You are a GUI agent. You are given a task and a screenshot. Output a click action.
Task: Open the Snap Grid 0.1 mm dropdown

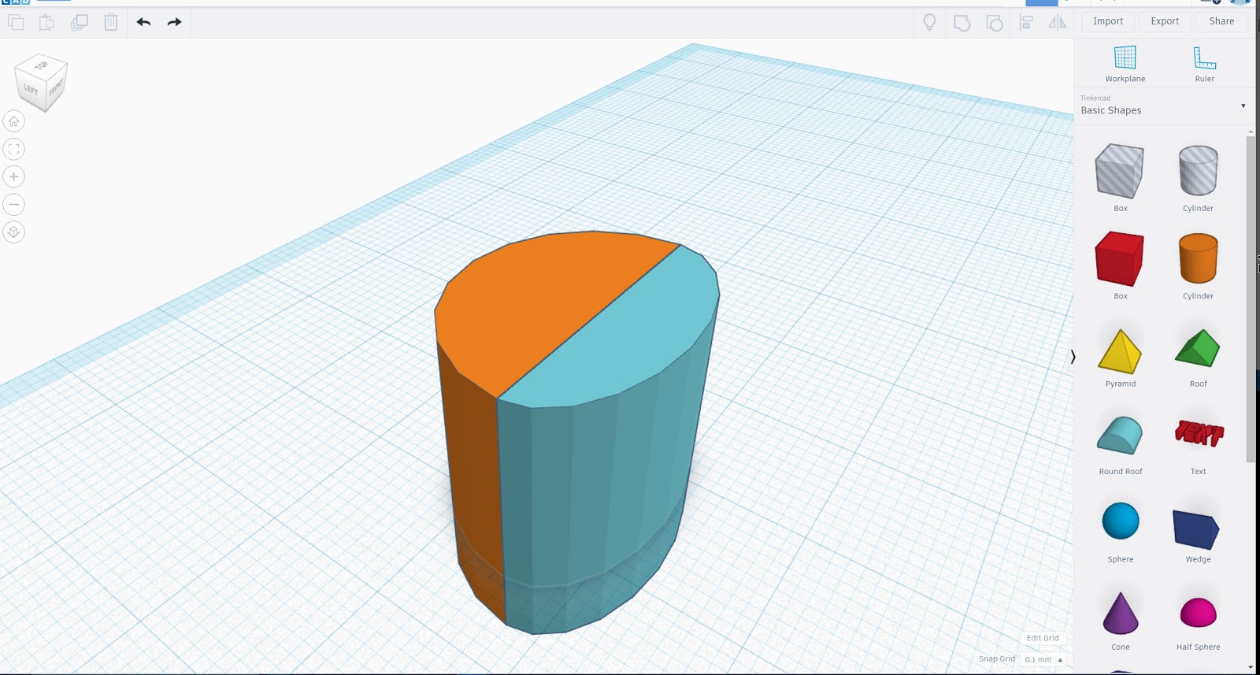coord(1044,660)
